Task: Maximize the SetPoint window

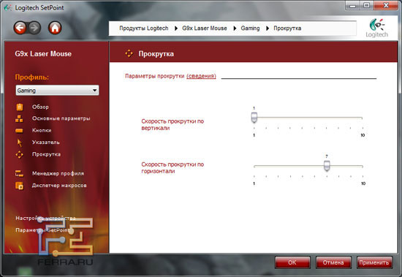Action: (x=367, y=6)
